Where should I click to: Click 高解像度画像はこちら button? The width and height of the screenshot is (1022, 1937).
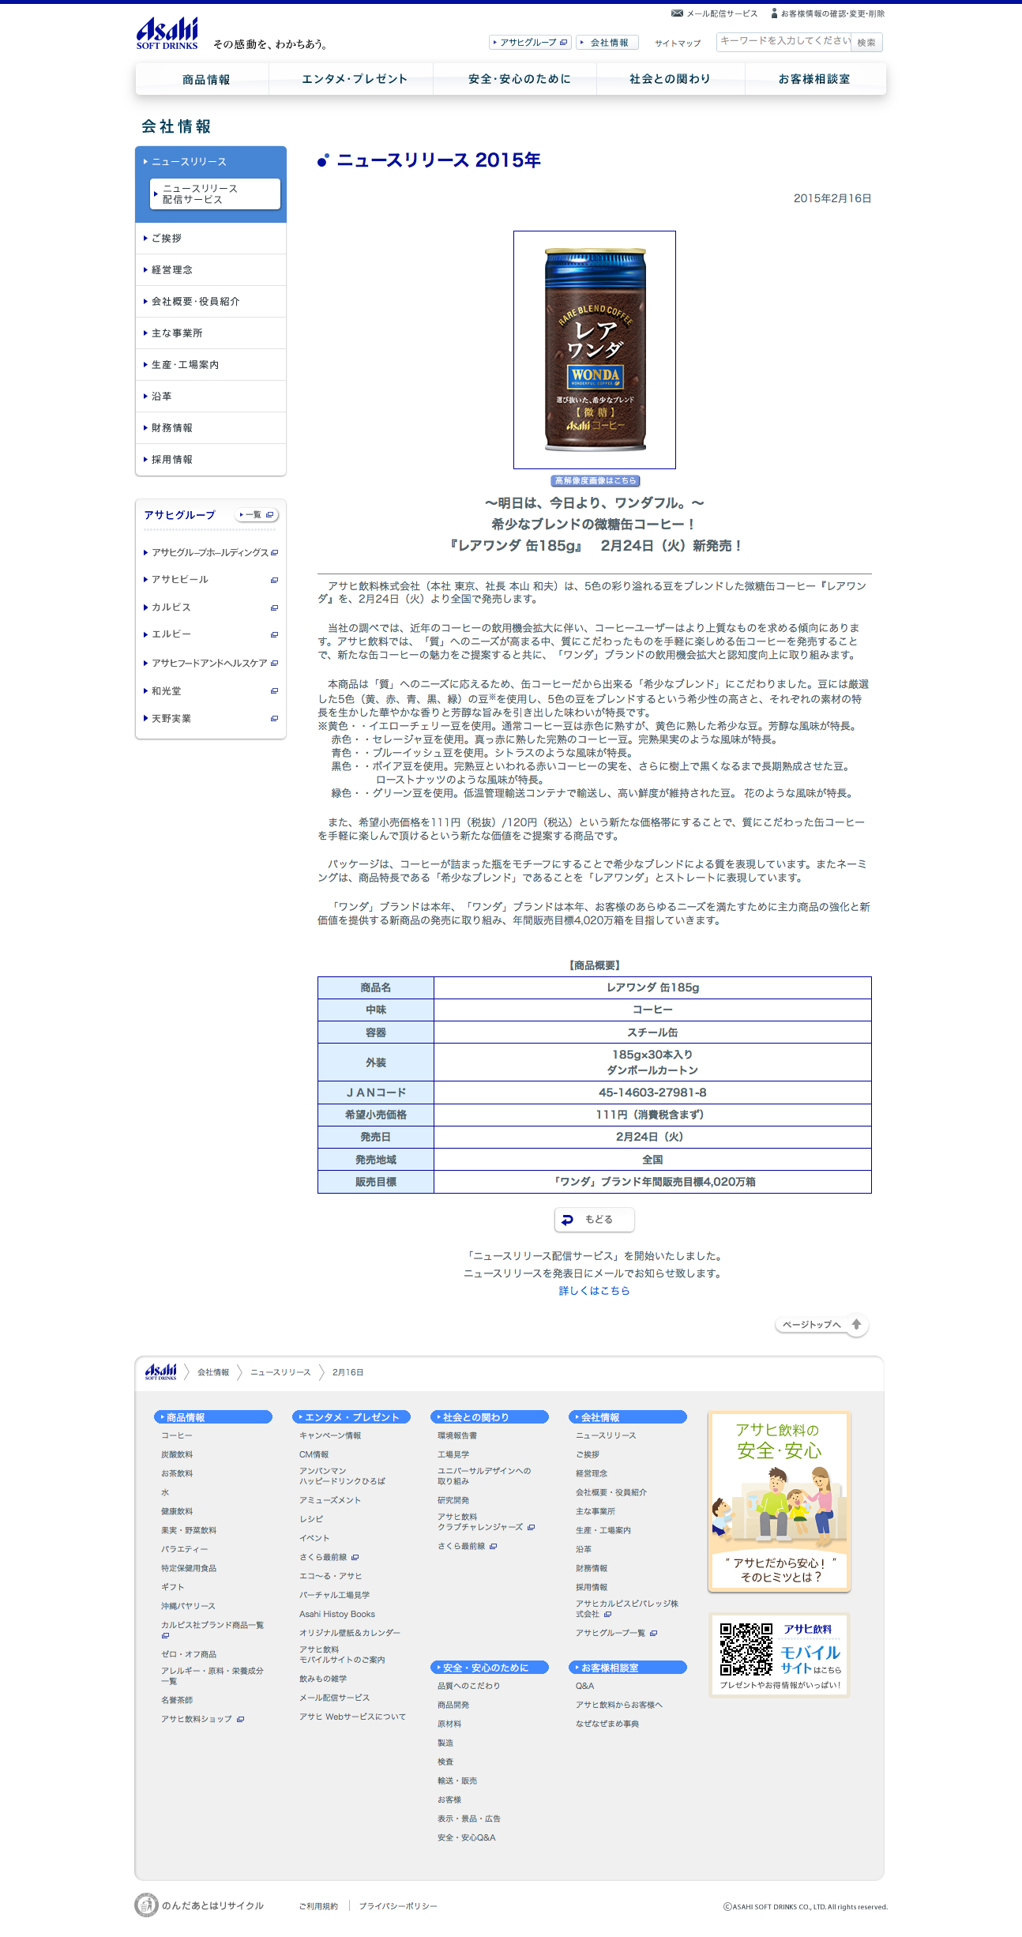595,480
